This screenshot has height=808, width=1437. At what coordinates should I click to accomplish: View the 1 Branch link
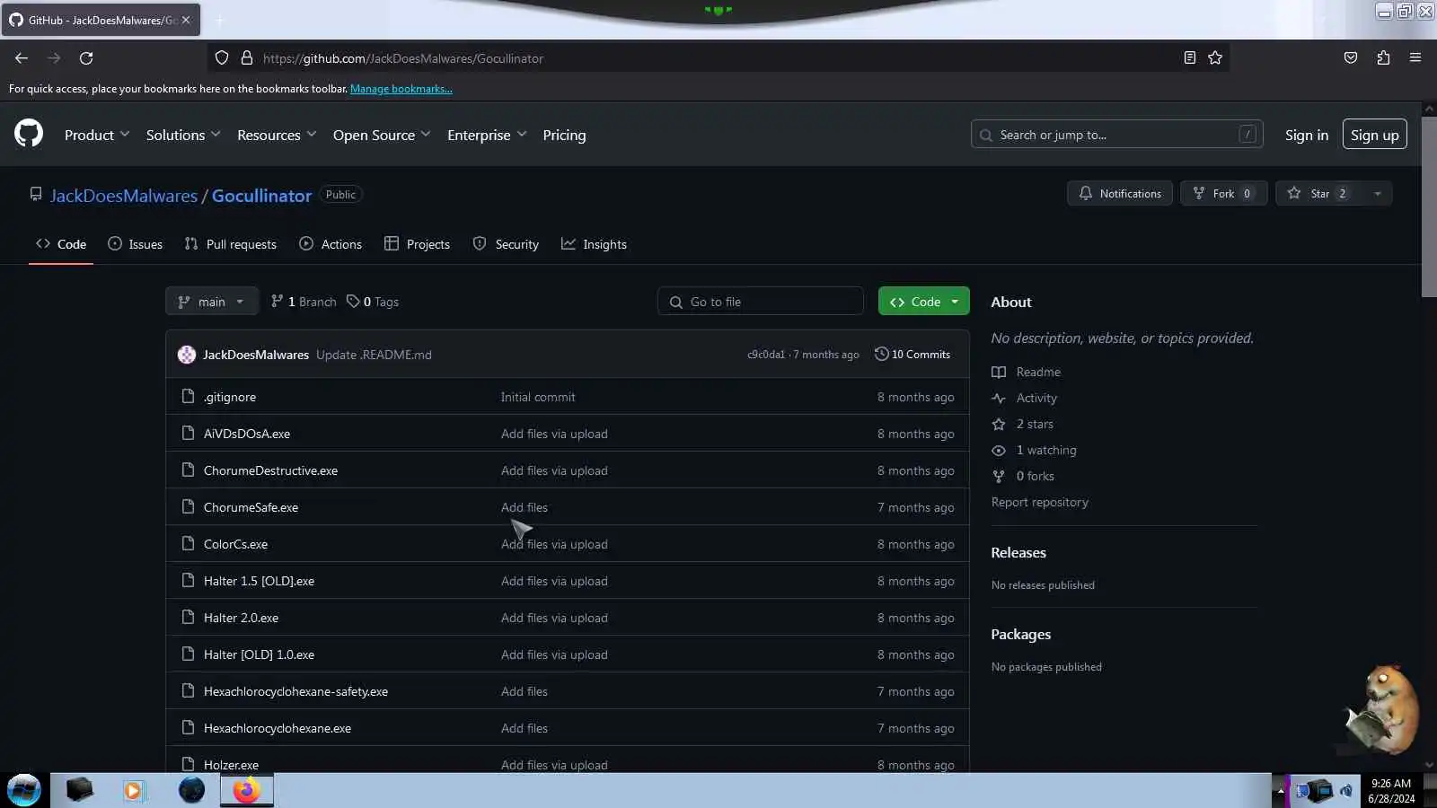click(304, 302)
